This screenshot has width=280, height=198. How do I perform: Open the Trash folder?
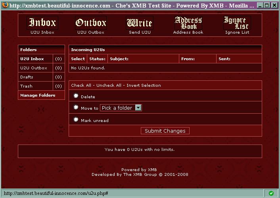pos(26,86)
